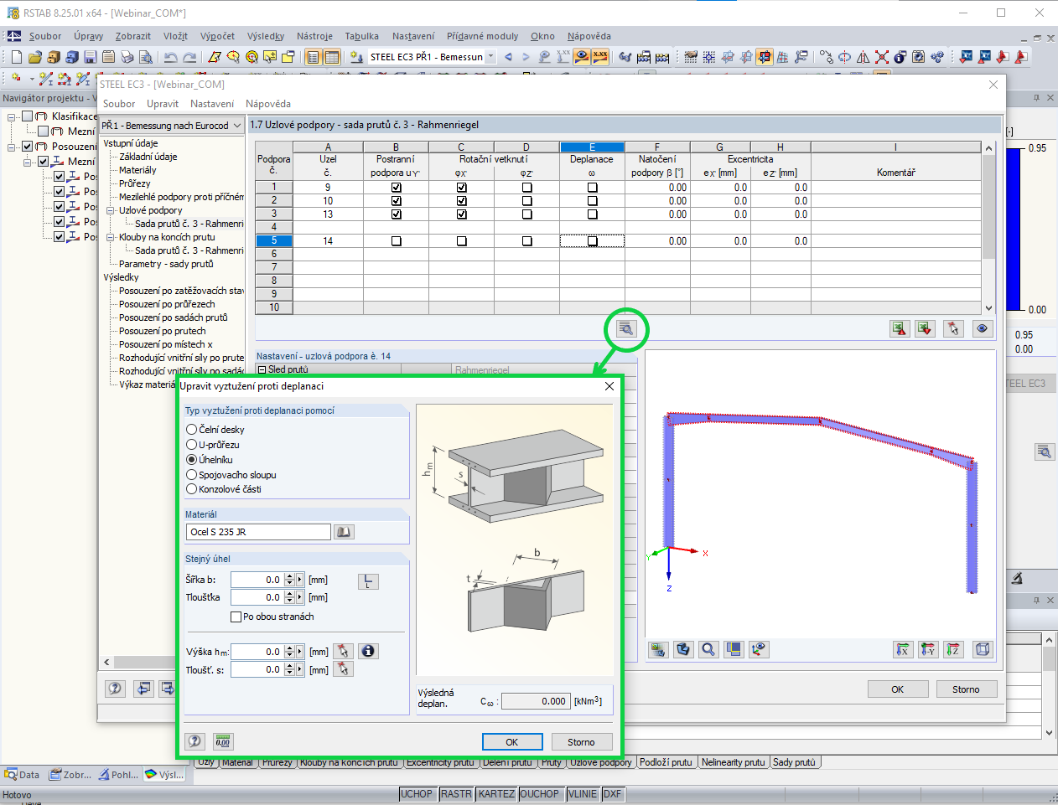This screenshot has height=805, width=1058.
Task: Click isometric view cube icon
Action: tap(983, 649)
